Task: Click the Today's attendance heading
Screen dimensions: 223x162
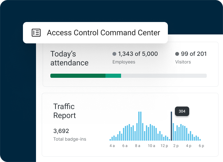Action: pos(69,58)
